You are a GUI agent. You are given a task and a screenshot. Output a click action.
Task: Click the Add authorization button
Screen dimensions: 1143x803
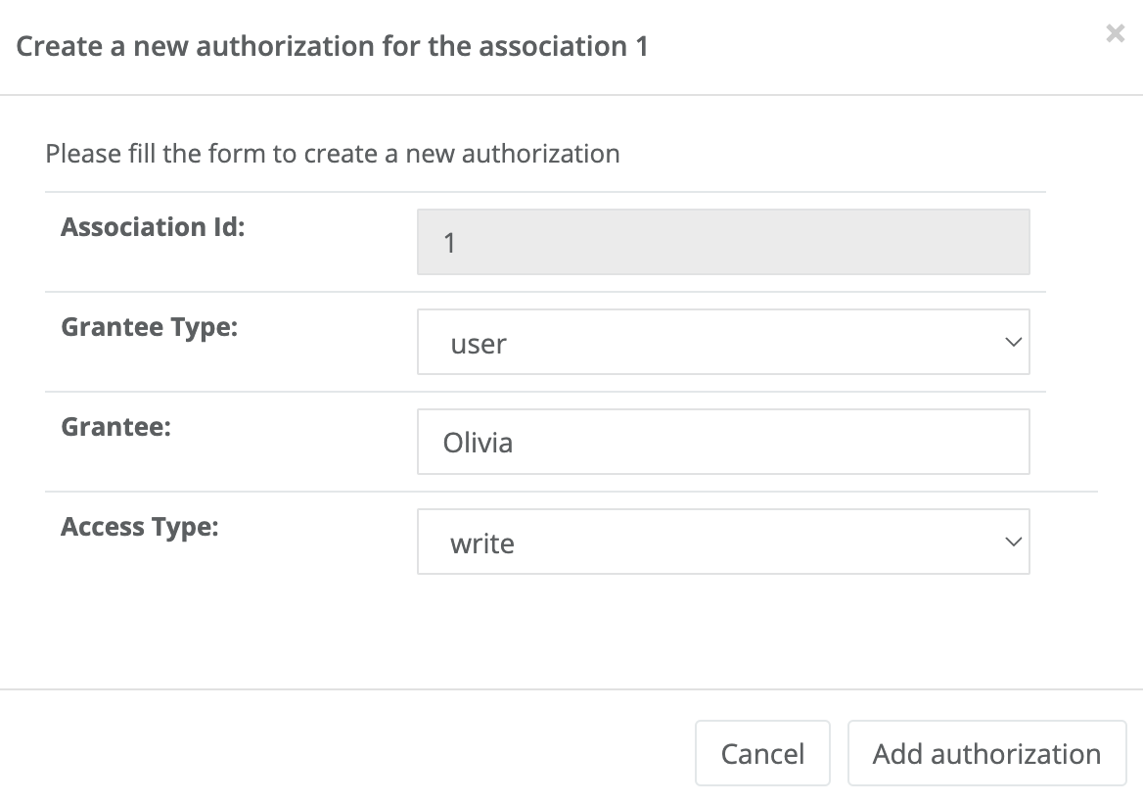[x=987, y=753]
